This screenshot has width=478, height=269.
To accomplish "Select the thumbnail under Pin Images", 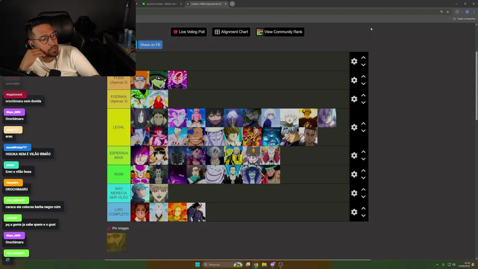I will [117, 242].
